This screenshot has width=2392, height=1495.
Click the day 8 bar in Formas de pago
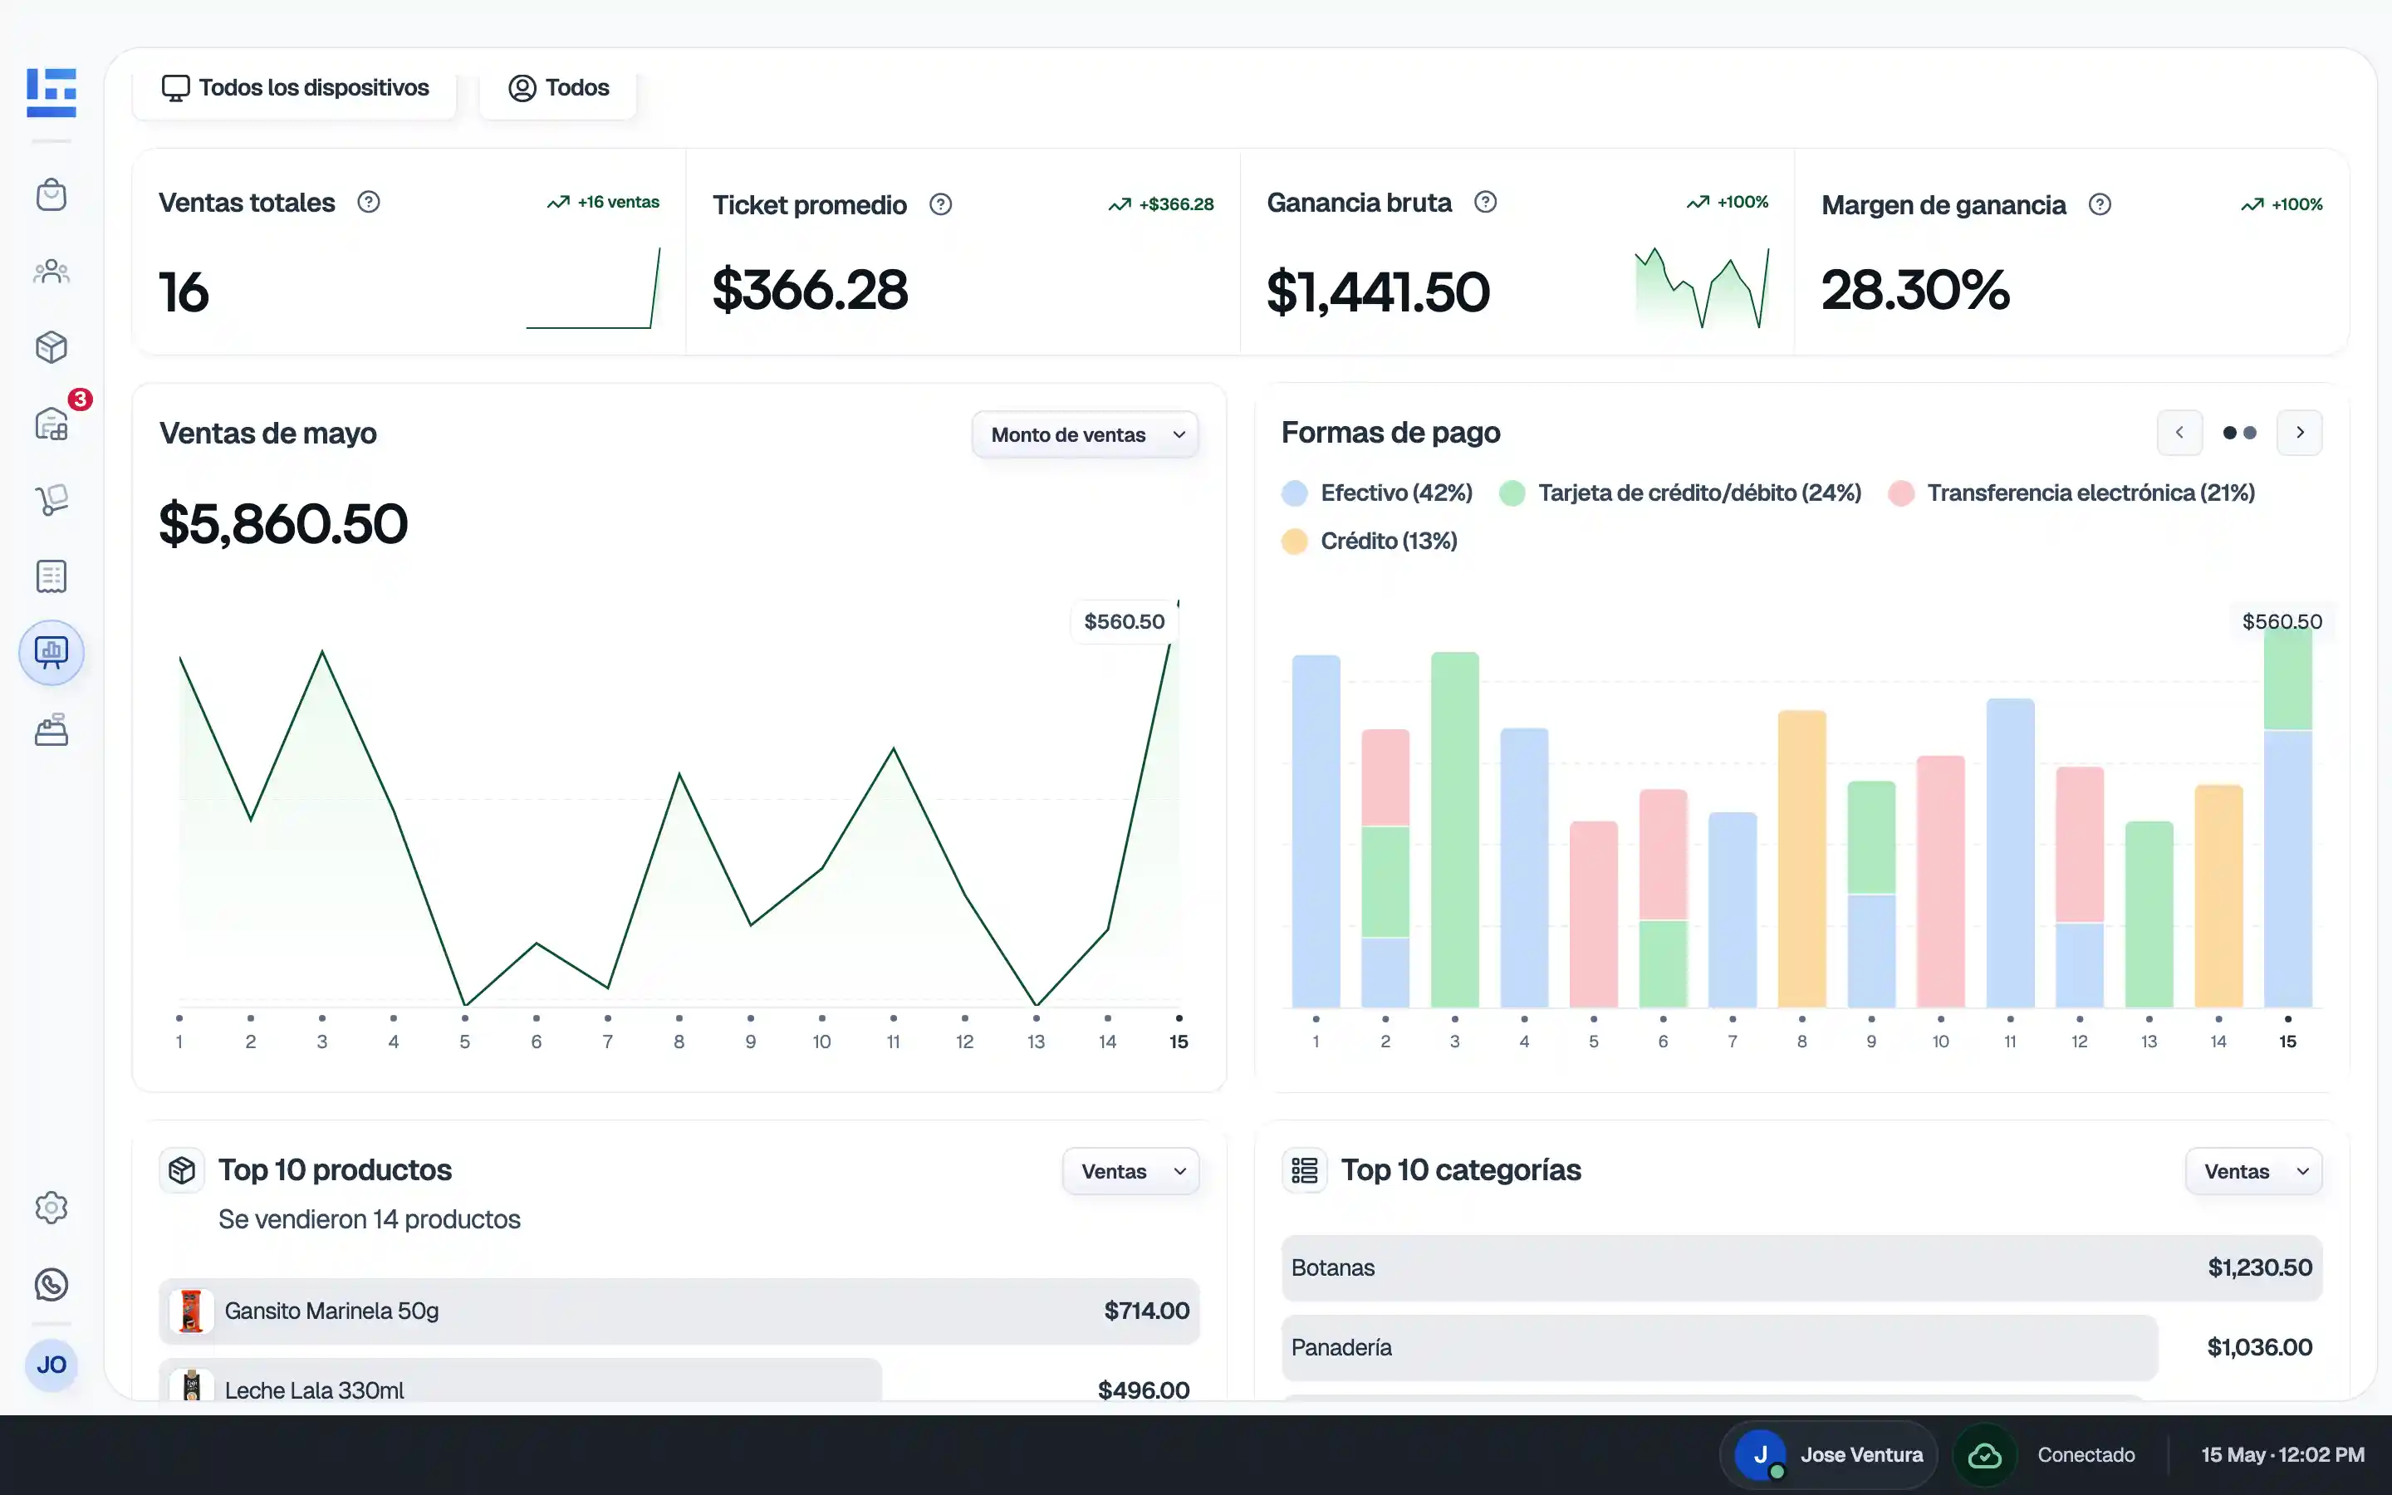tap(1802, 860)
